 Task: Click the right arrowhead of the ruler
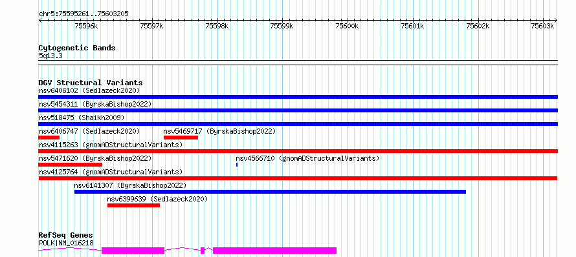click(556, 21)
